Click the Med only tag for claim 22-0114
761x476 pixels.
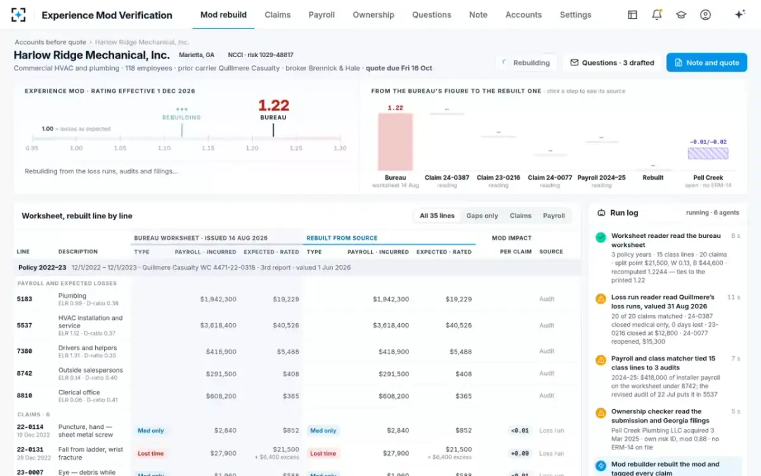click(150, 431)
